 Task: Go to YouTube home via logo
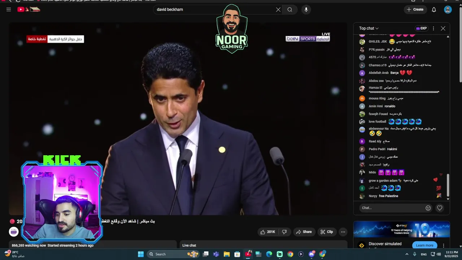pos(29,9)
